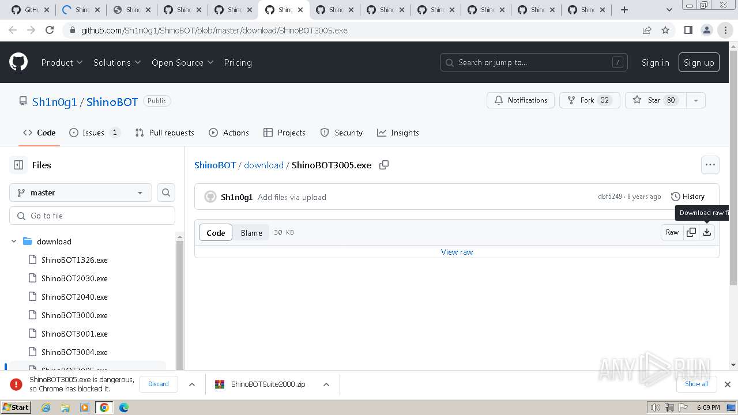Open Internet Explorer from the taskbar
738x415 pixels.
pyautogui.click(x=46, y=408)
